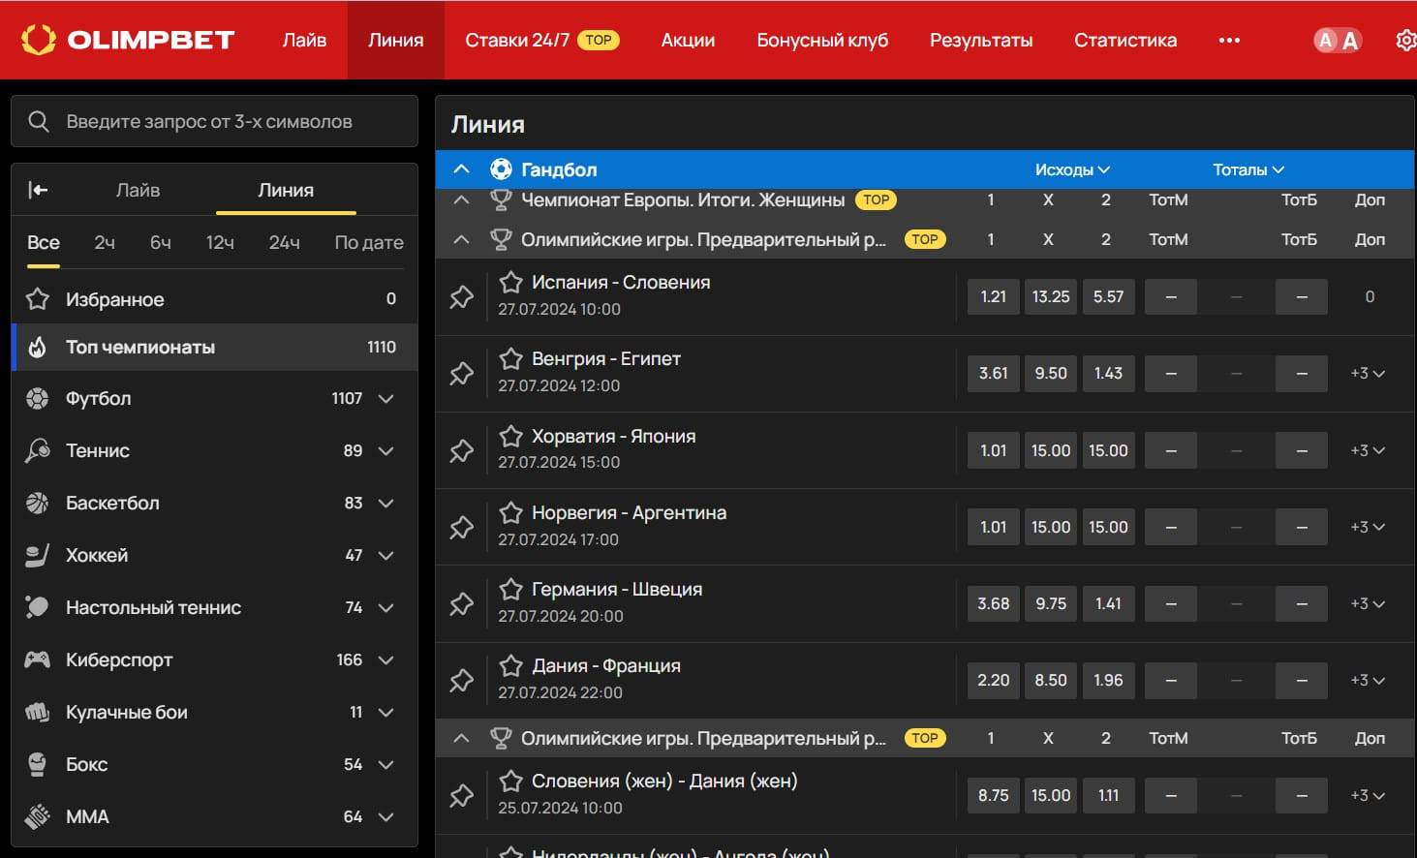Expand +3 extra markets for Норвегия - Аргентина
The image size is (1417, 858).
pos(1367,527)
